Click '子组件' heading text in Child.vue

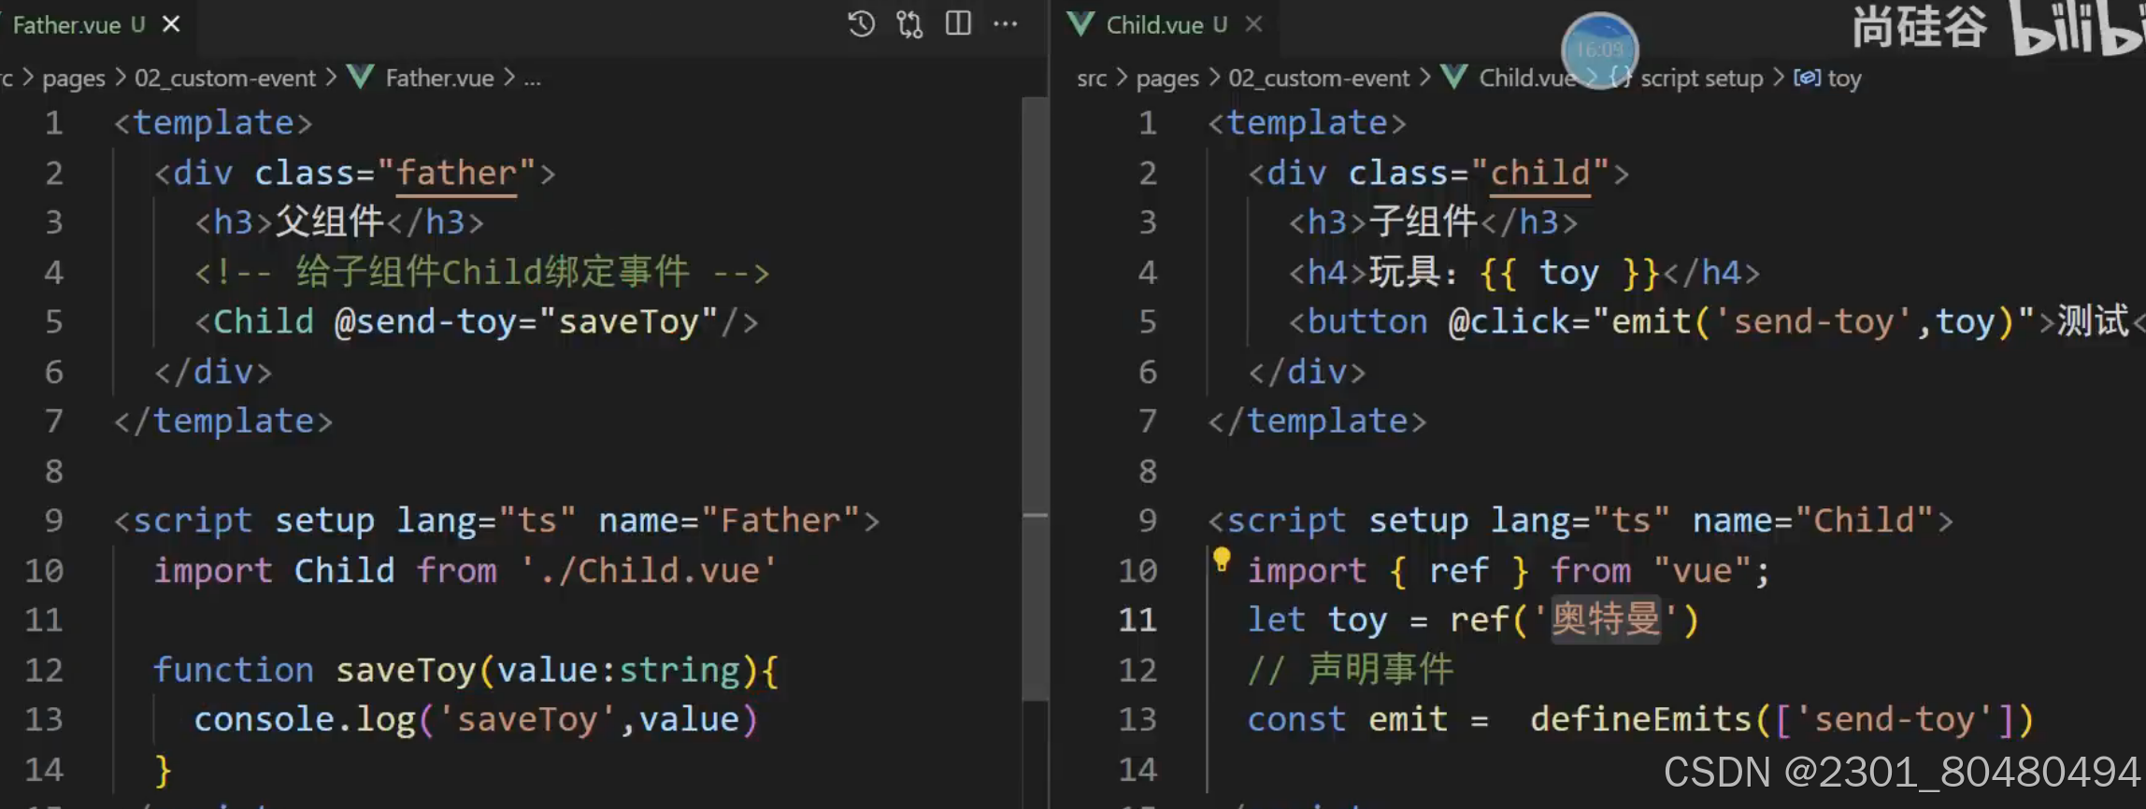tap(1424, 222)
